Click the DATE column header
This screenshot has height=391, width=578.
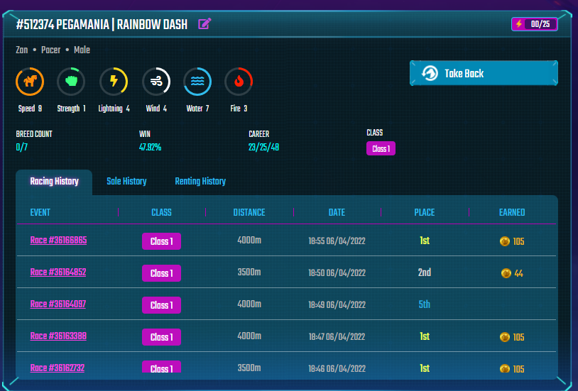click(x=337, y=212)
